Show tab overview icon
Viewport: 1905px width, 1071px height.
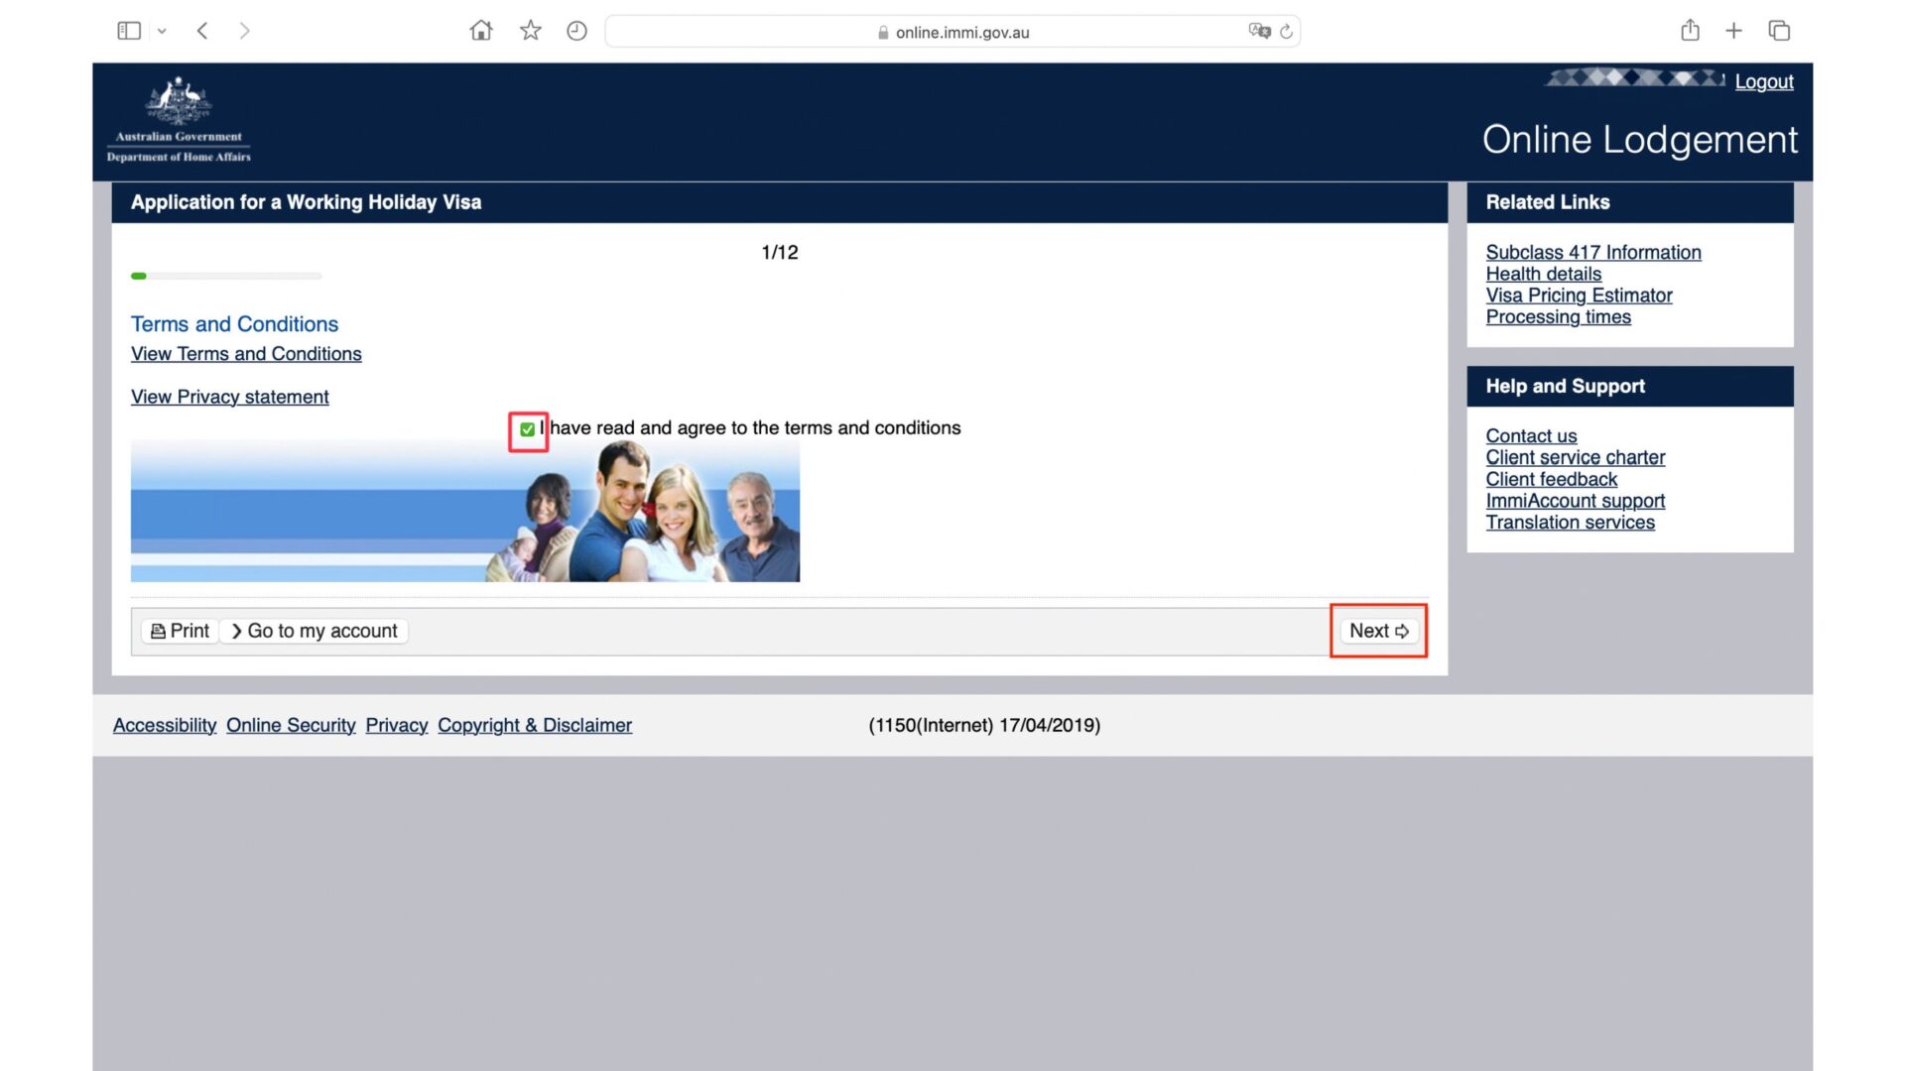click(1779, 31)
